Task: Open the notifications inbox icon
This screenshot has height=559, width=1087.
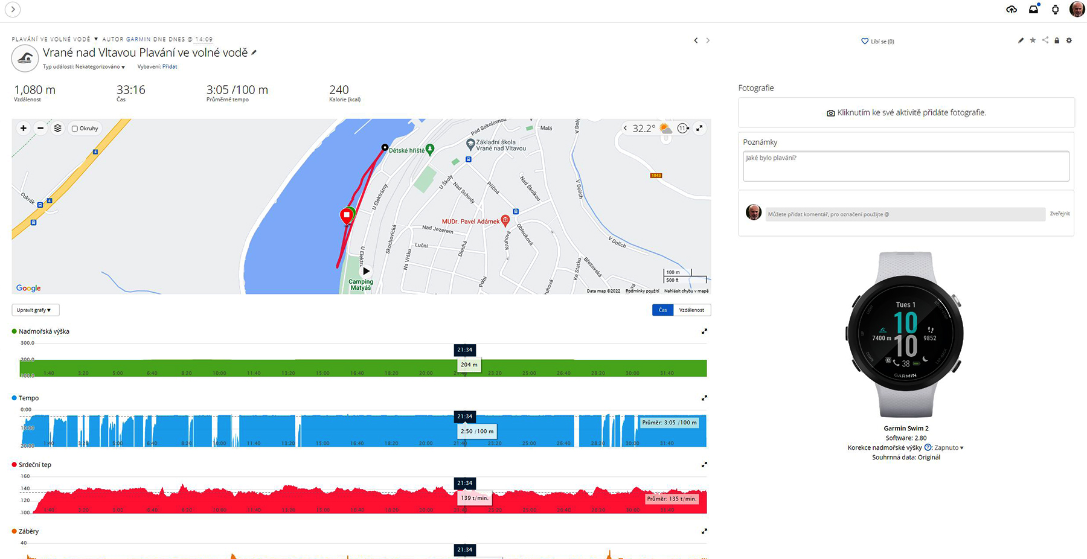Action: click(1034, 9)
